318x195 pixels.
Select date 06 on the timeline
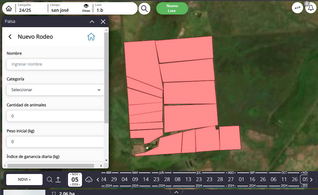tap(273, 179)
